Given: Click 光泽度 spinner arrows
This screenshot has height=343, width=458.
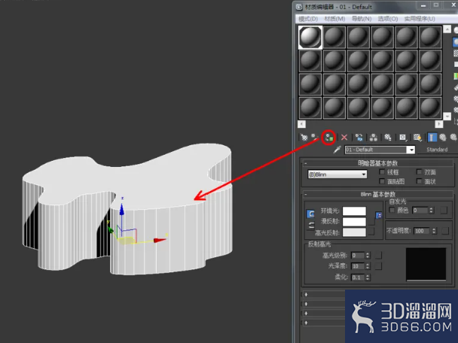Looking at the screenshot, I should tap(368, 266).
